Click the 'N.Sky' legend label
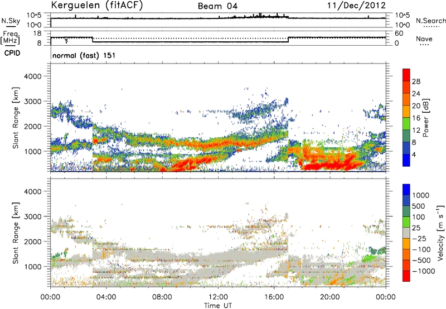Viewport: 446px width, 309px height. coord(11,21)
